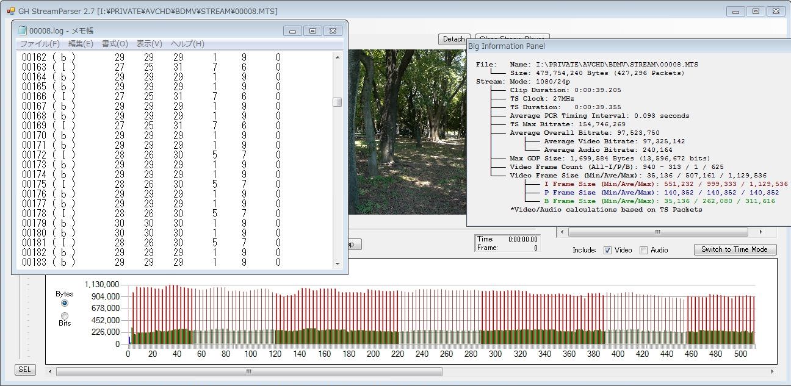Click the GH StreamParser title bar icon
The height and width of the screenshot is (386, 791).
pyautogui.click(x=10, y=10)
